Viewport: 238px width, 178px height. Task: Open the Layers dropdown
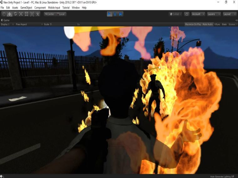[x=214, y=14]
